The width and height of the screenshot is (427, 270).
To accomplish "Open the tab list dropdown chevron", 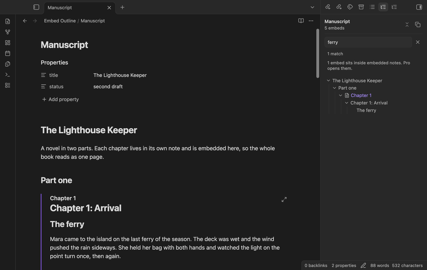I will click(312, 7).
